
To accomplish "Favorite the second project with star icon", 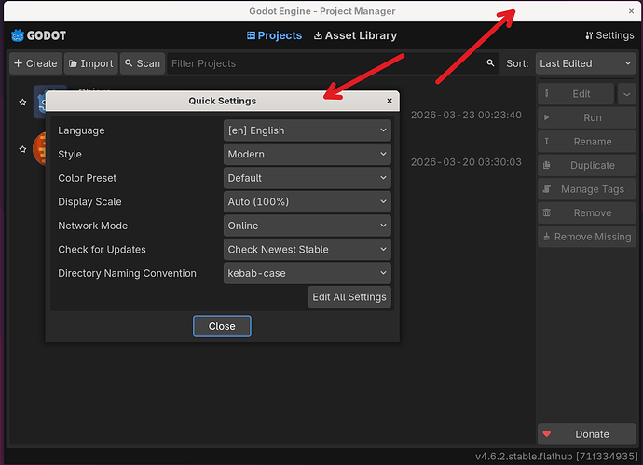I will click(x=22, y=149).
